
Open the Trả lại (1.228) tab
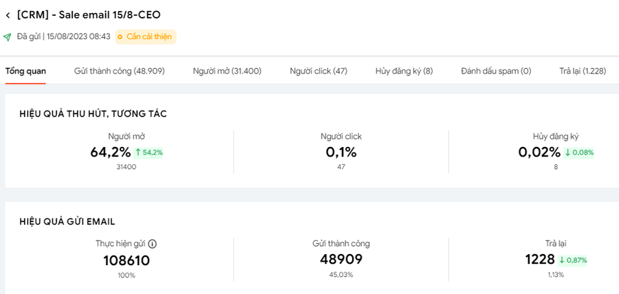click(x=583, y=71)
